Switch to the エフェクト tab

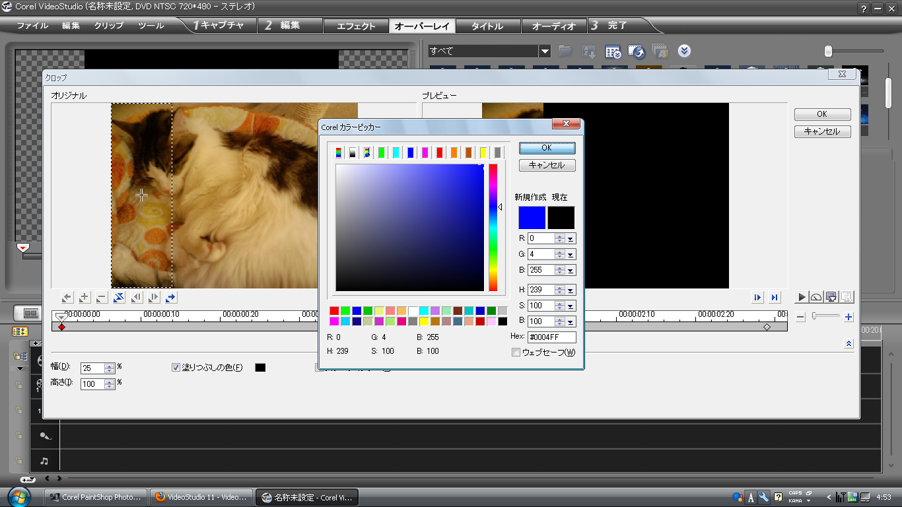[356, 26]
